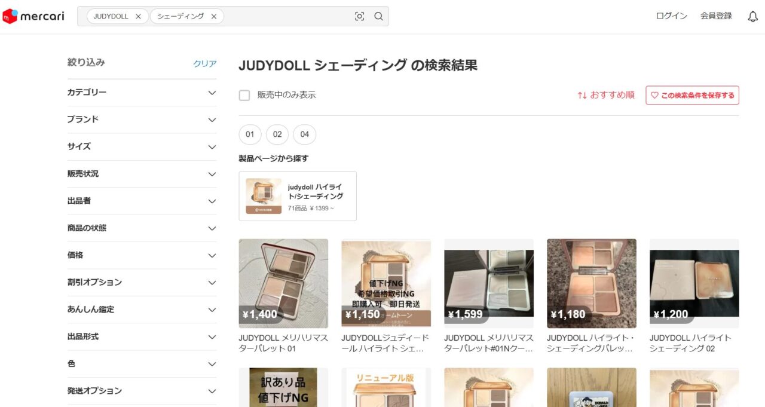Remove the JUDYDOLL search tag
This screenshot has height=407, width=765.
click(x=138, y=17)
